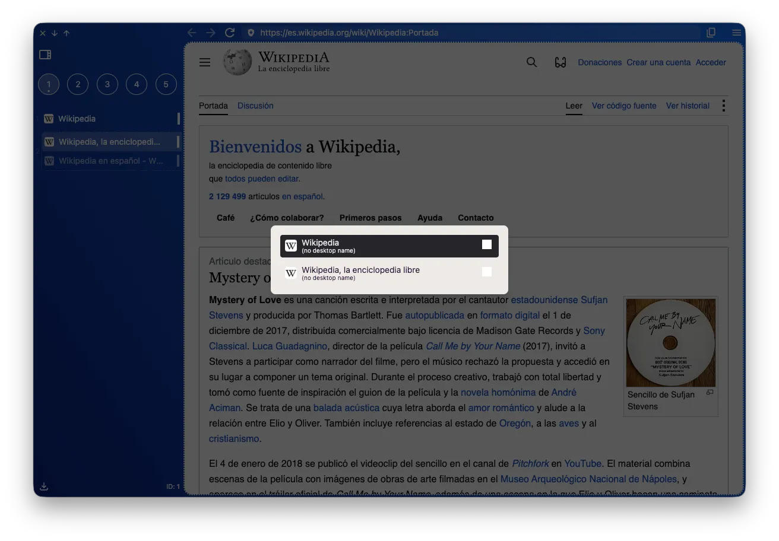Switch to workspace 4
Image resolution: width=779 pixels, height=541 pixels.
click(x=137, y=84)
